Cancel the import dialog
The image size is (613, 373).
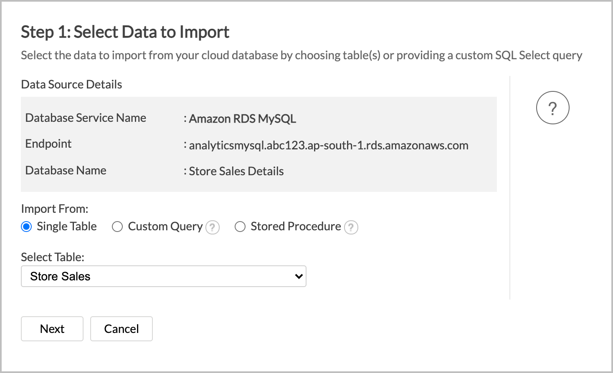122,329
